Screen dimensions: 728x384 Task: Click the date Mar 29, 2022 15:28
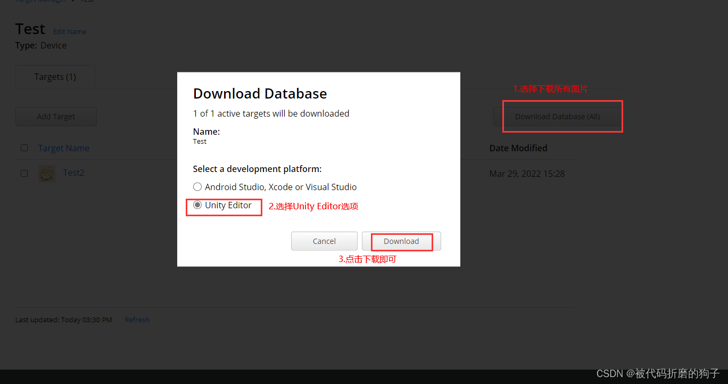click(x=527, y=174)
